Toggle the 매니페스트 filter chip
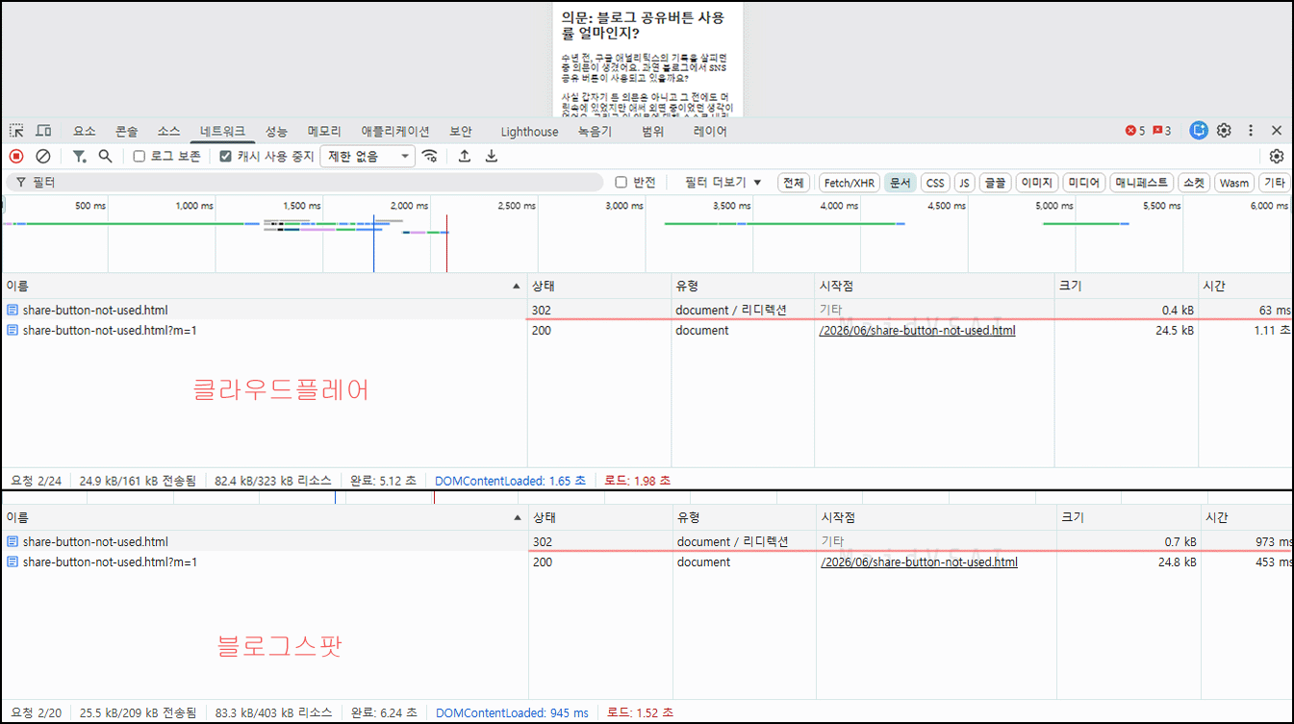 1142,183
